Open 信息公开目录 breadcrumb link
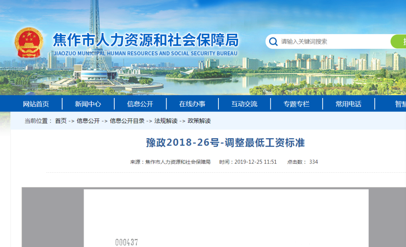The height and width of the screenshot is (247, 406). (x=127, y=121)
